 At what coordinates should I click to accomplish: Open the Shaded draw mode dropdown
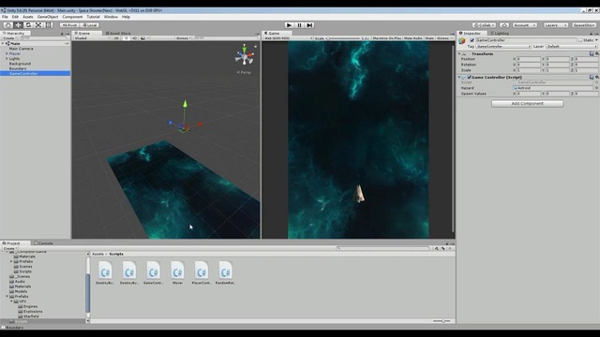[92, 38]
